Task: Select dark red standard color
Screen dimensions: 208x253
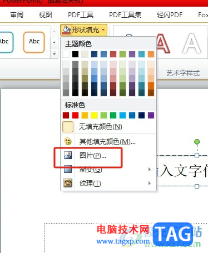Action: (66, 115)
